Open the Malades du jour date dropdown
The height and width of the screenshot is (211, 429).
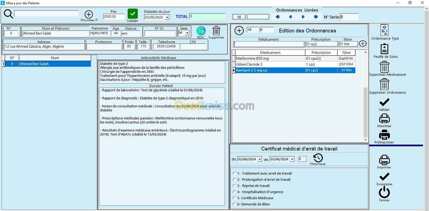click(167, 17)
